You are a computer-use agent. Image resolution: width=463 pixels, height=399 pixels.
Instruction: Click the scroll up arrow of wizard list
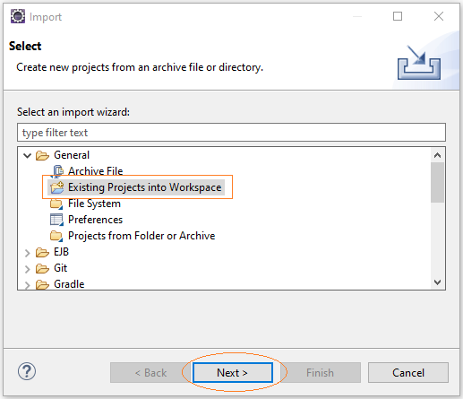(438, 155)
